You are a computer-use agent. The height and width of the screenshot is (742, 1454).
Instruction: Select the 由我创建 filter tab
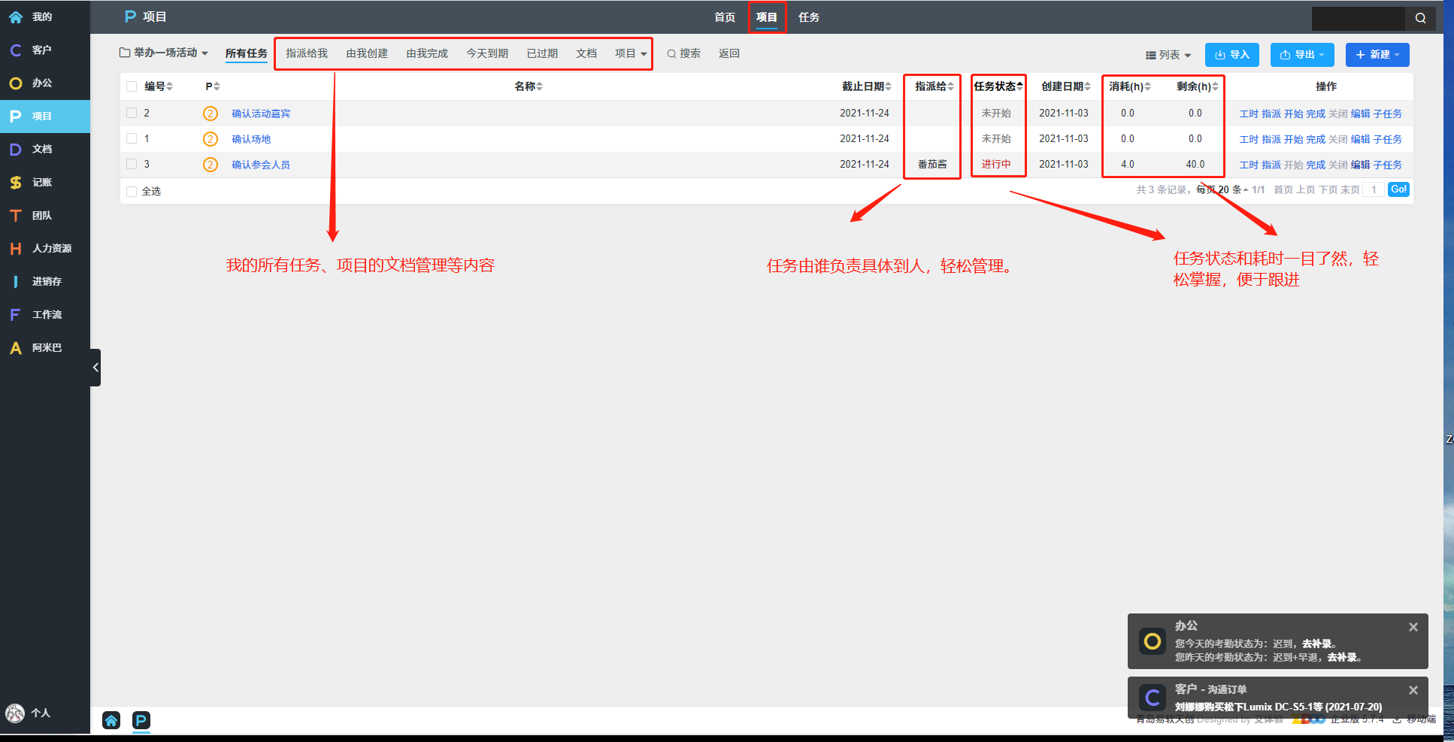pyautogui.click(x=367, y=53)
